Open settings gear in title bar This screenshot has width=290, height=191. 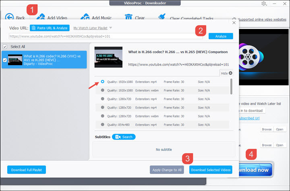264,4
